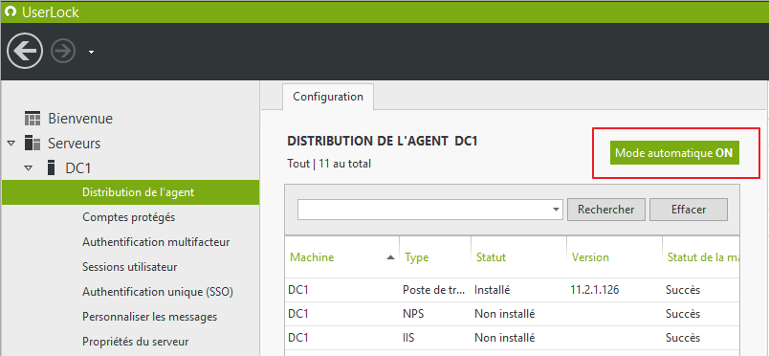Click the Rechercher button
The width and height of the screenshot is (769, 356).
point(606,210)
